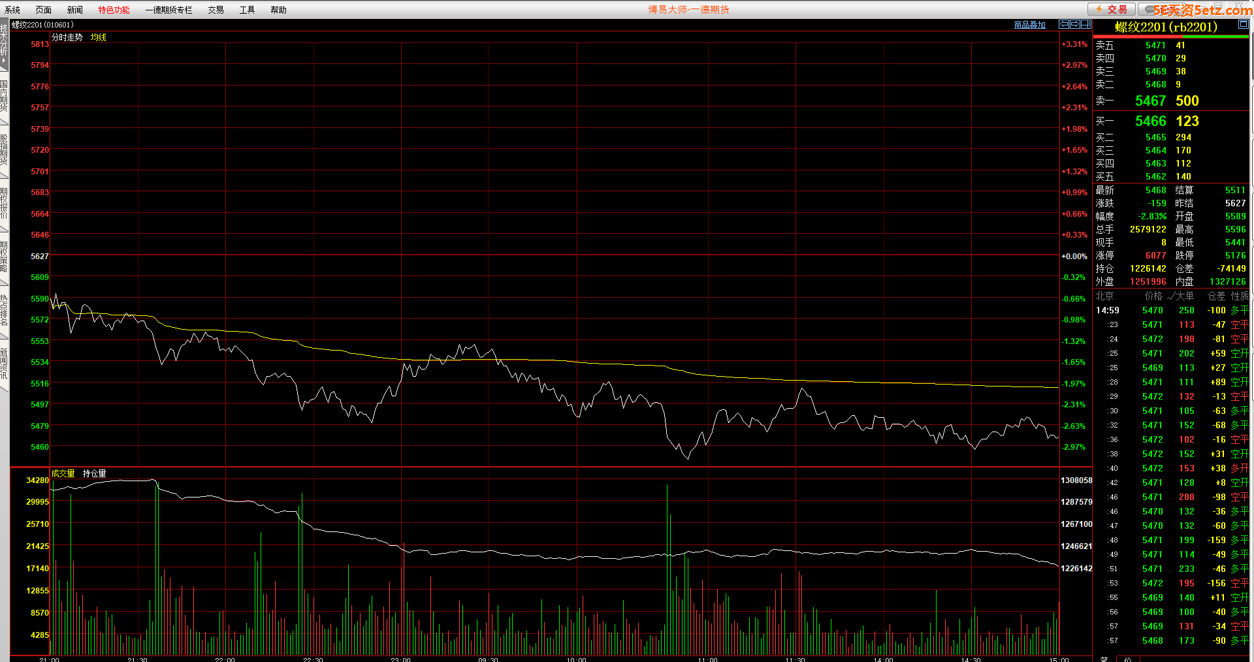Open the 一德期货专栏 menu
Image resolution: width=1254 pixels, height=662 pixels.
click(169, 10)
